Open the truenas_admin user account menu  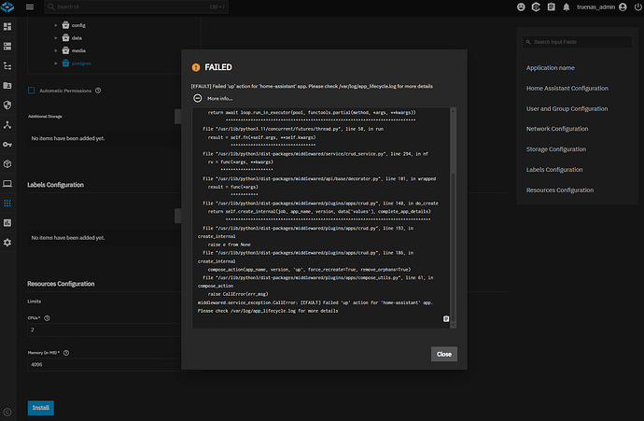pos(601,7)
